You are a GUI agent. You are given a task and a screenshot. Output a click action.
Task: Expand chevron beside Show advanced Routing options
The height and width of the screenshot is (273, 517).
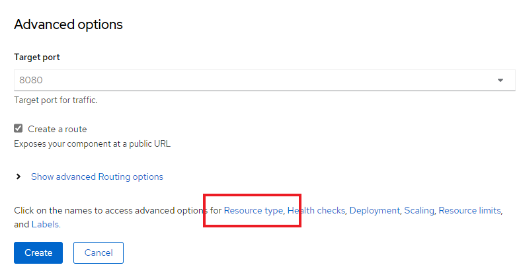point(19,176)
